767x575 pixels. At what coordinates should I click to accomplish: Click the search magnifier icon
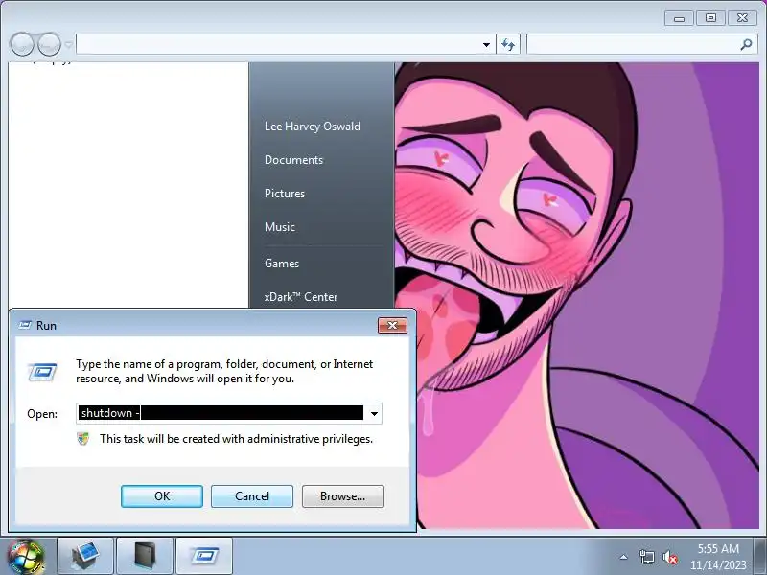tap(746, 44)
